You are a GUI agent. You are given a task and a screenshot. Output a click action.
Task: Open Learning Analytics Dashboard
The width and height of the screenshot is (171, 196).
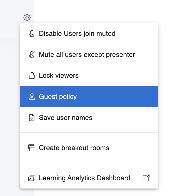tap(89, 178)
